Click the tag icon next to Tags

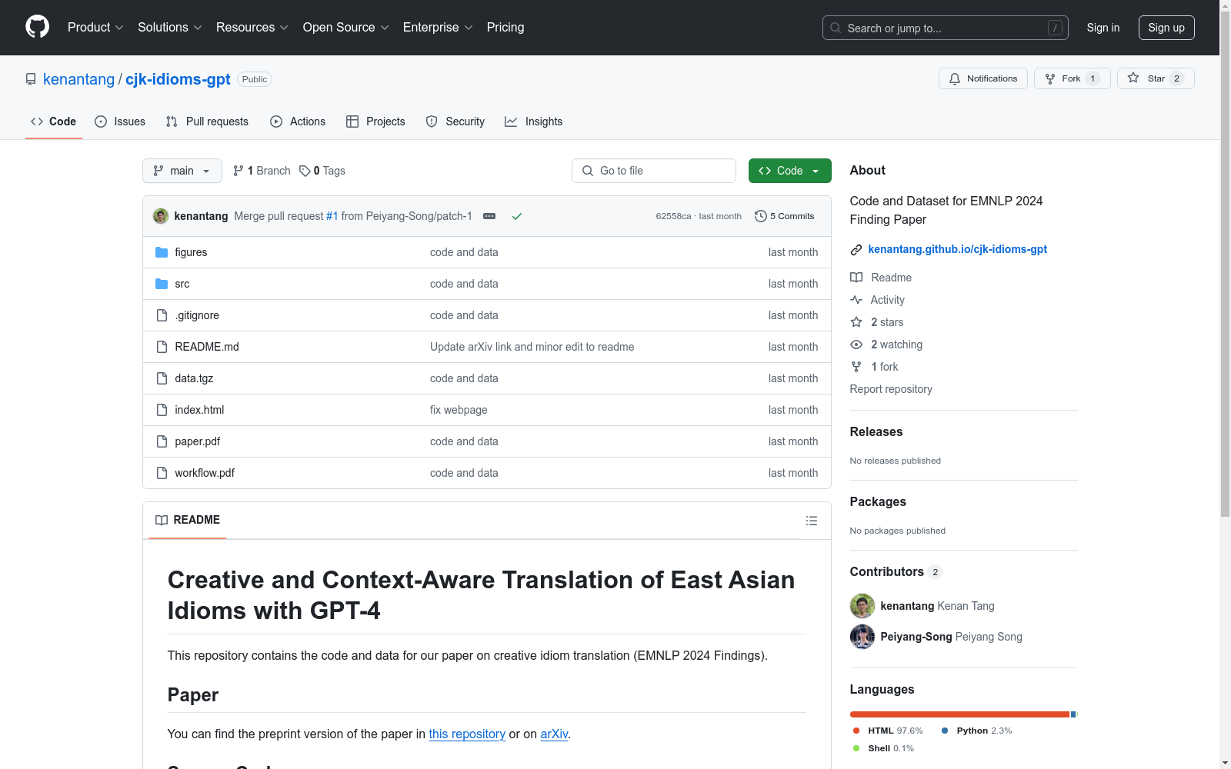point(305,171)
